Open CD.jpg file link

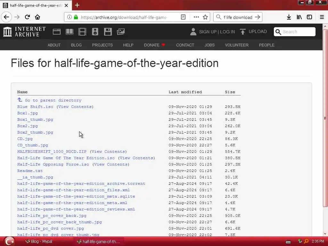(25, 139)
